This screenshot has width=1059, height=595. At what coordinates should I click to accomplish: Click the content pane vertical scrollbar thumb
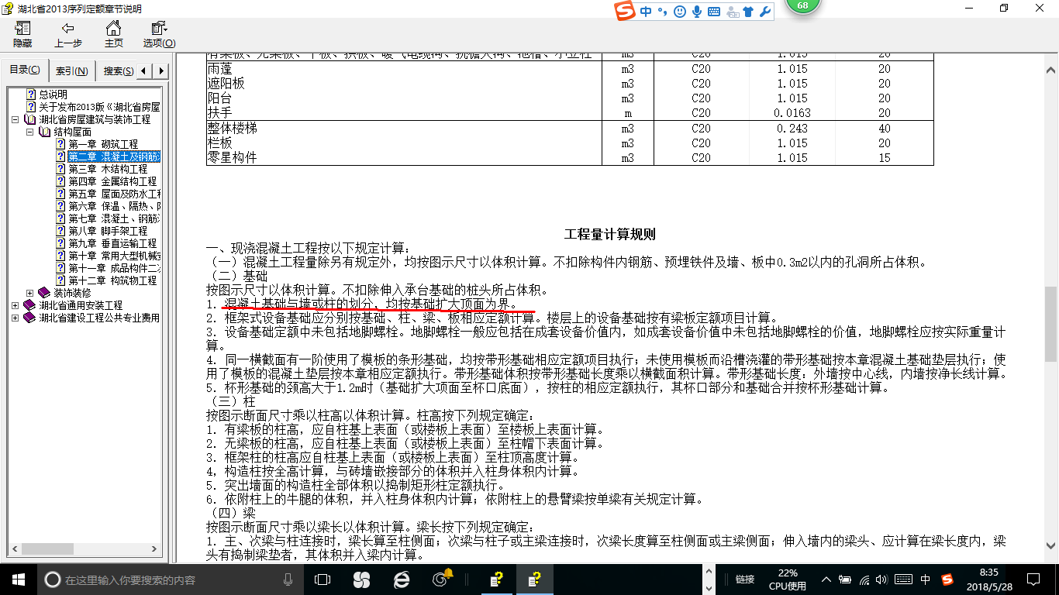click(1050, 324)
